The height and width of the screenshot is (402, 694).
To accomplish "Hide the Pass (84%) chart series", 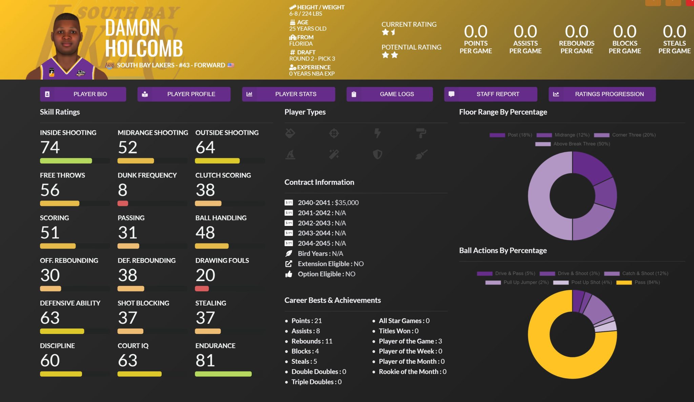I will click(638, 282).
